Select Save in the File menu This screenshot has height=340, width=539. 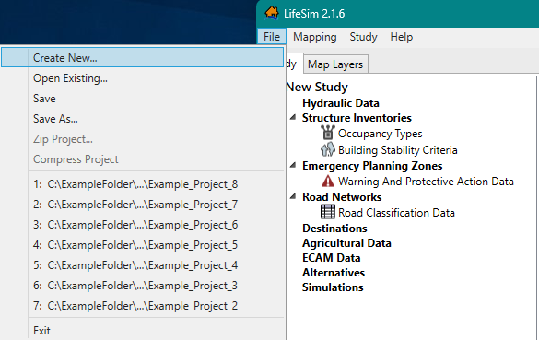point(142,99)
